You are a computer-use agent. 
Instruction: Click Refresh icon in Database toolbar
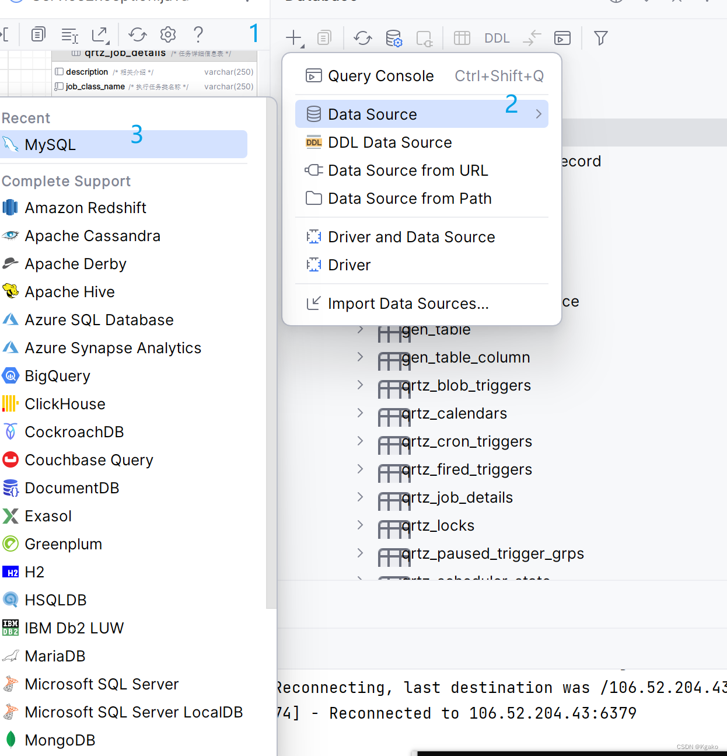pos(362,38)
